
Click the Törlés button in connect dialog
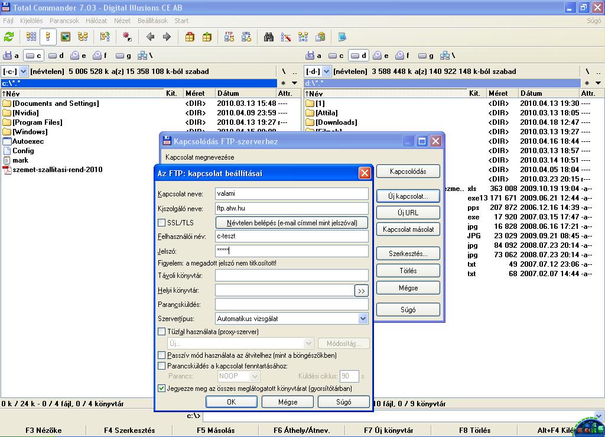tap(408, 271)
